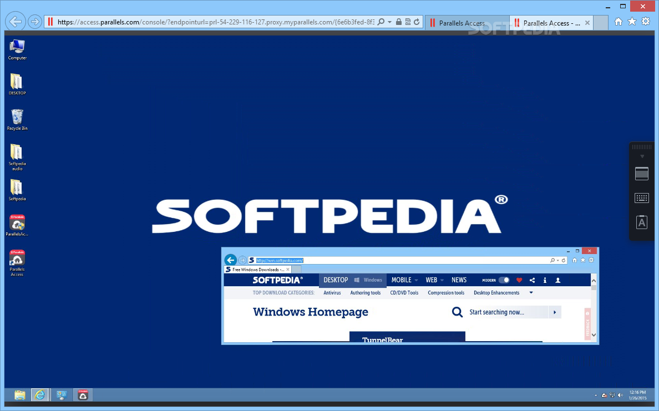The image size is (659, 411).
Task: Open inner browser Tools gear
Action: (591, 260)
